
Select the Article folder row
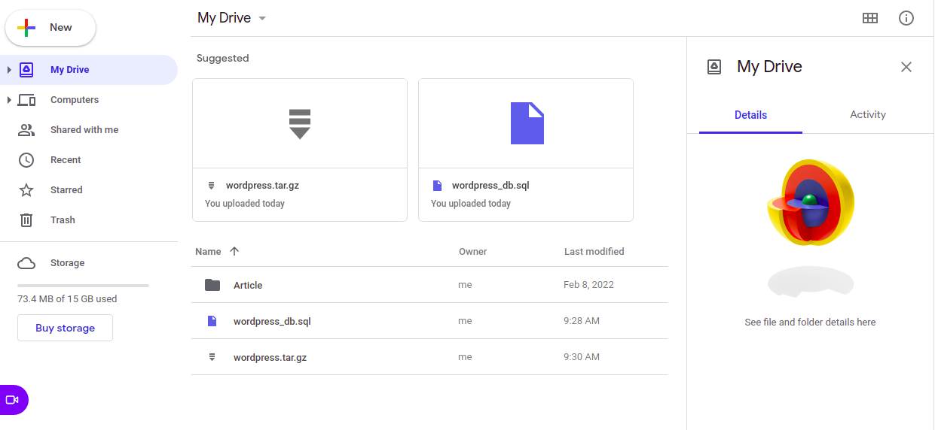[429, 285]
